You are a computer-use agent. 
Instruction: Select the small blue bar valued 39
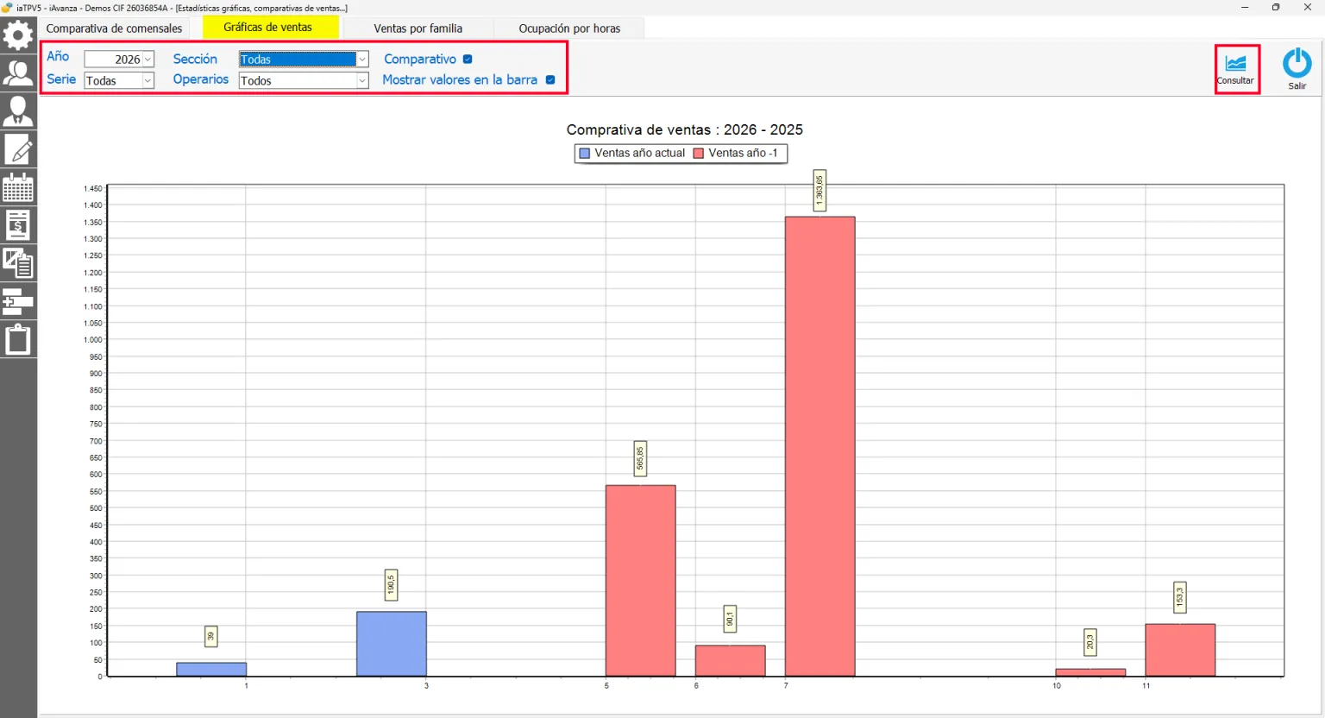[x=211, y=670]
